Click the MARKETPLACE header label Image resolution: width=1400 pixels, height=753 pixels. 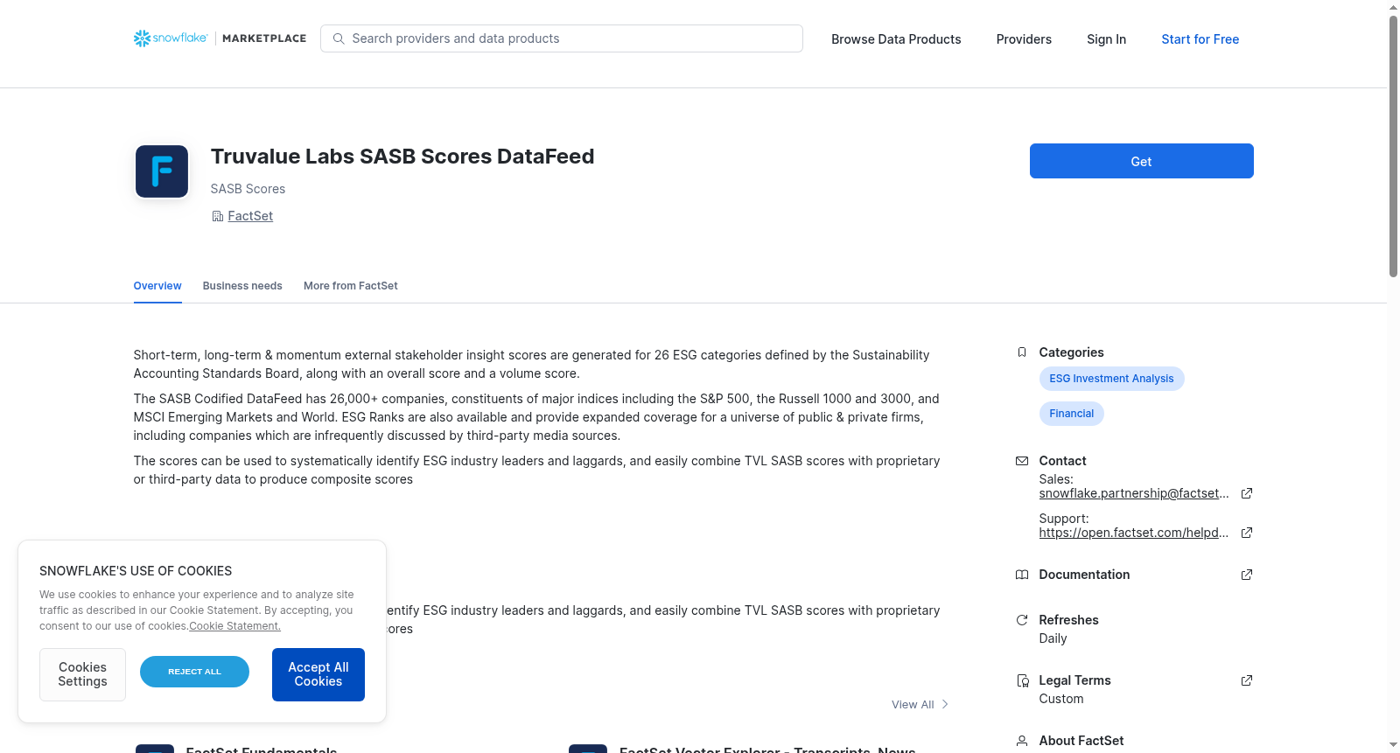click(264, 38)
